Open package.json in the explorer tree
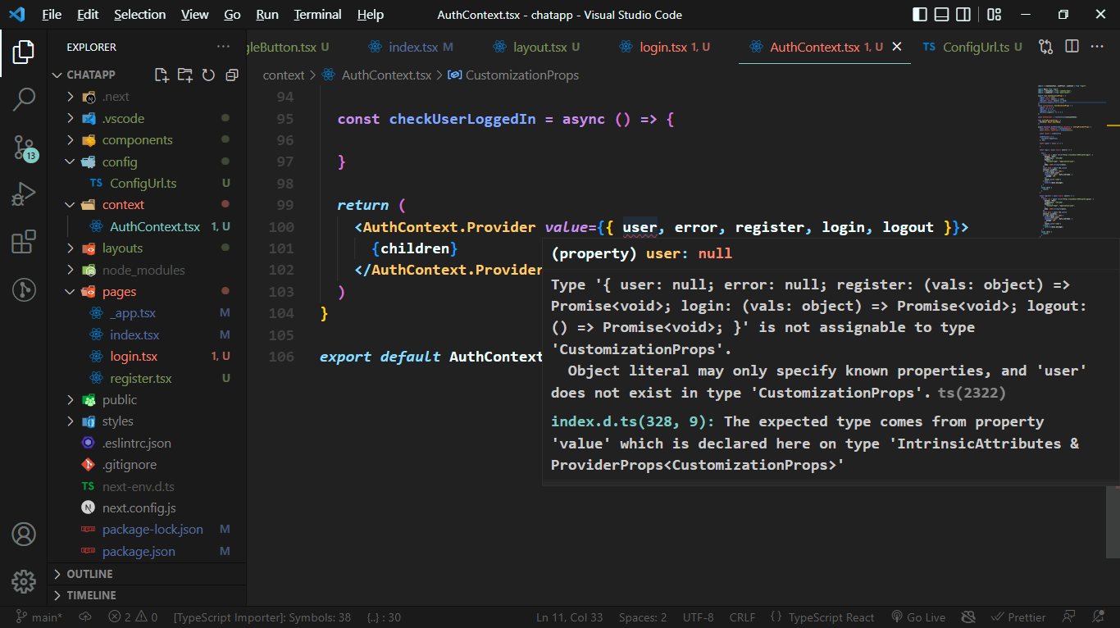 coord(139,552)
